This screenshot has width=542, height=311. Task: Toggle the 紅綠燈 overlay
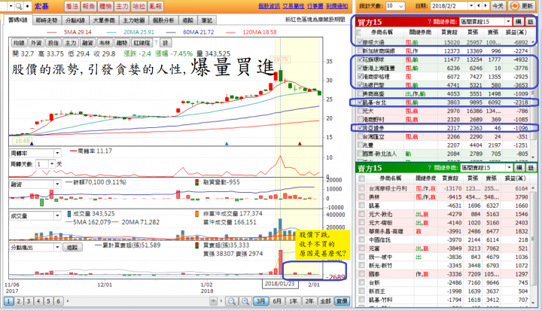click(x=142, y=43)
